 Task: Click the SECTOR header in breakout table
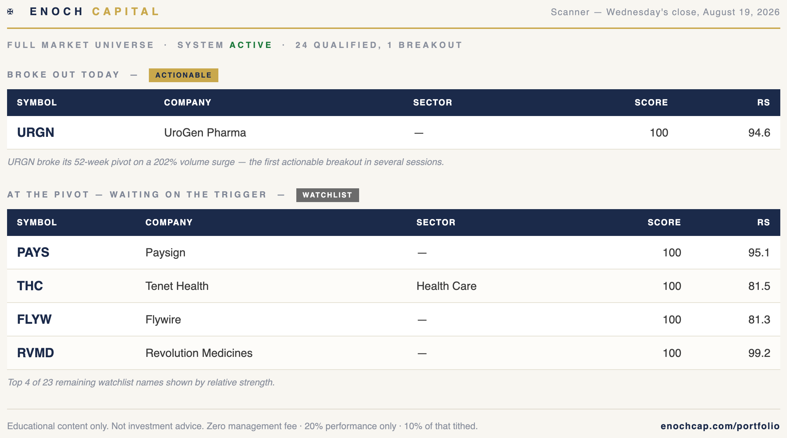point(433,103)
